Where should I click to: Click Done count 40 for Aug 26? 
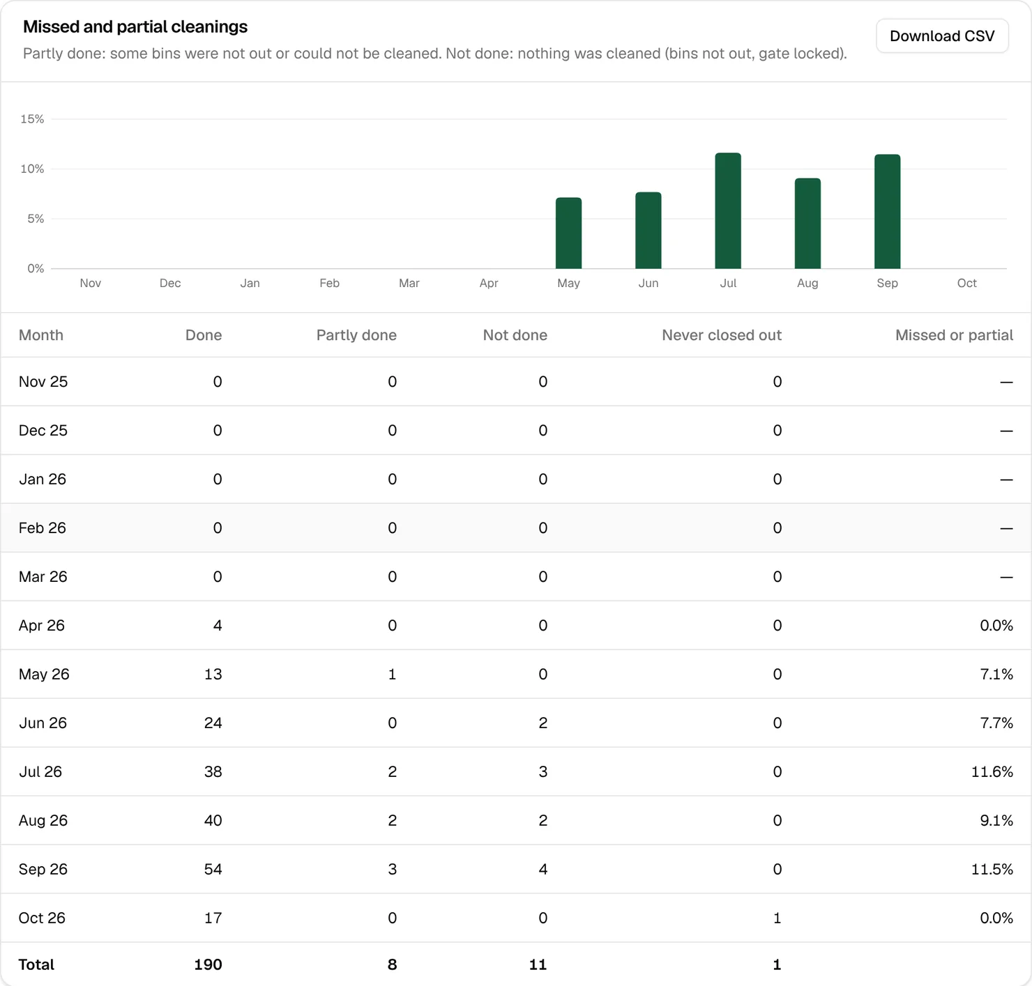[x=213, y=821]
